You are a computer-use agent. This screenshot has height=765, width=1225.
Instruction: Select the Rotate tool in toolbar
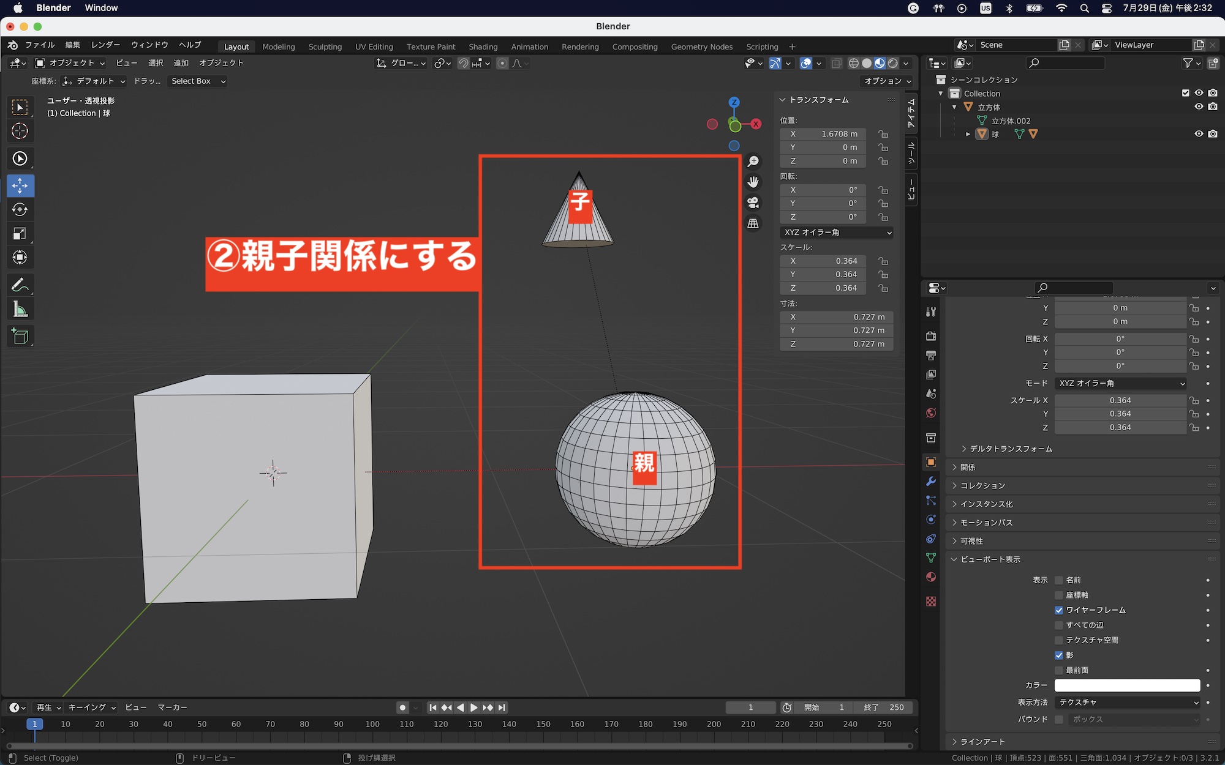[20, 210]
